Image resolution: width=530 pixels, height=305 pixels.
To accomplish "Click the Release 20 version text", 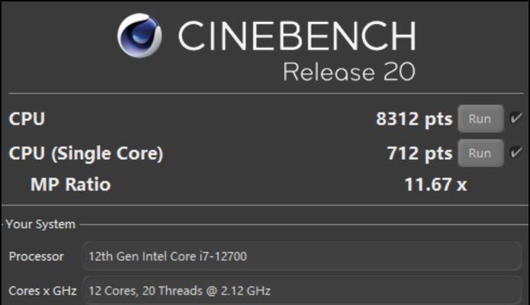I will coord(349,72).
